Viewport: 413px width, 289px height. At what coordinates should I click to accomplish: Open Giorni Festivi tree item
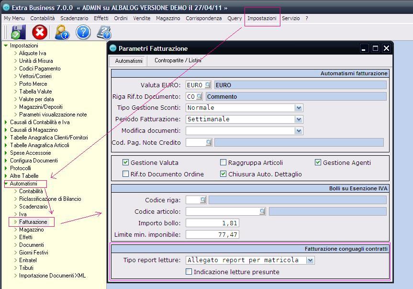click(33, 253)
